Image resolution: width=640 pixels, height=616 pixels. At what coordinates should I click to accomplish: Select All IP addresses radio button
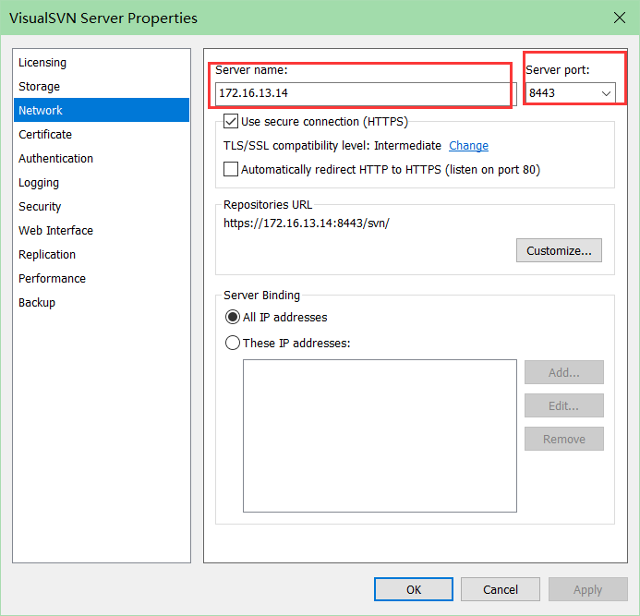point(233,317)
